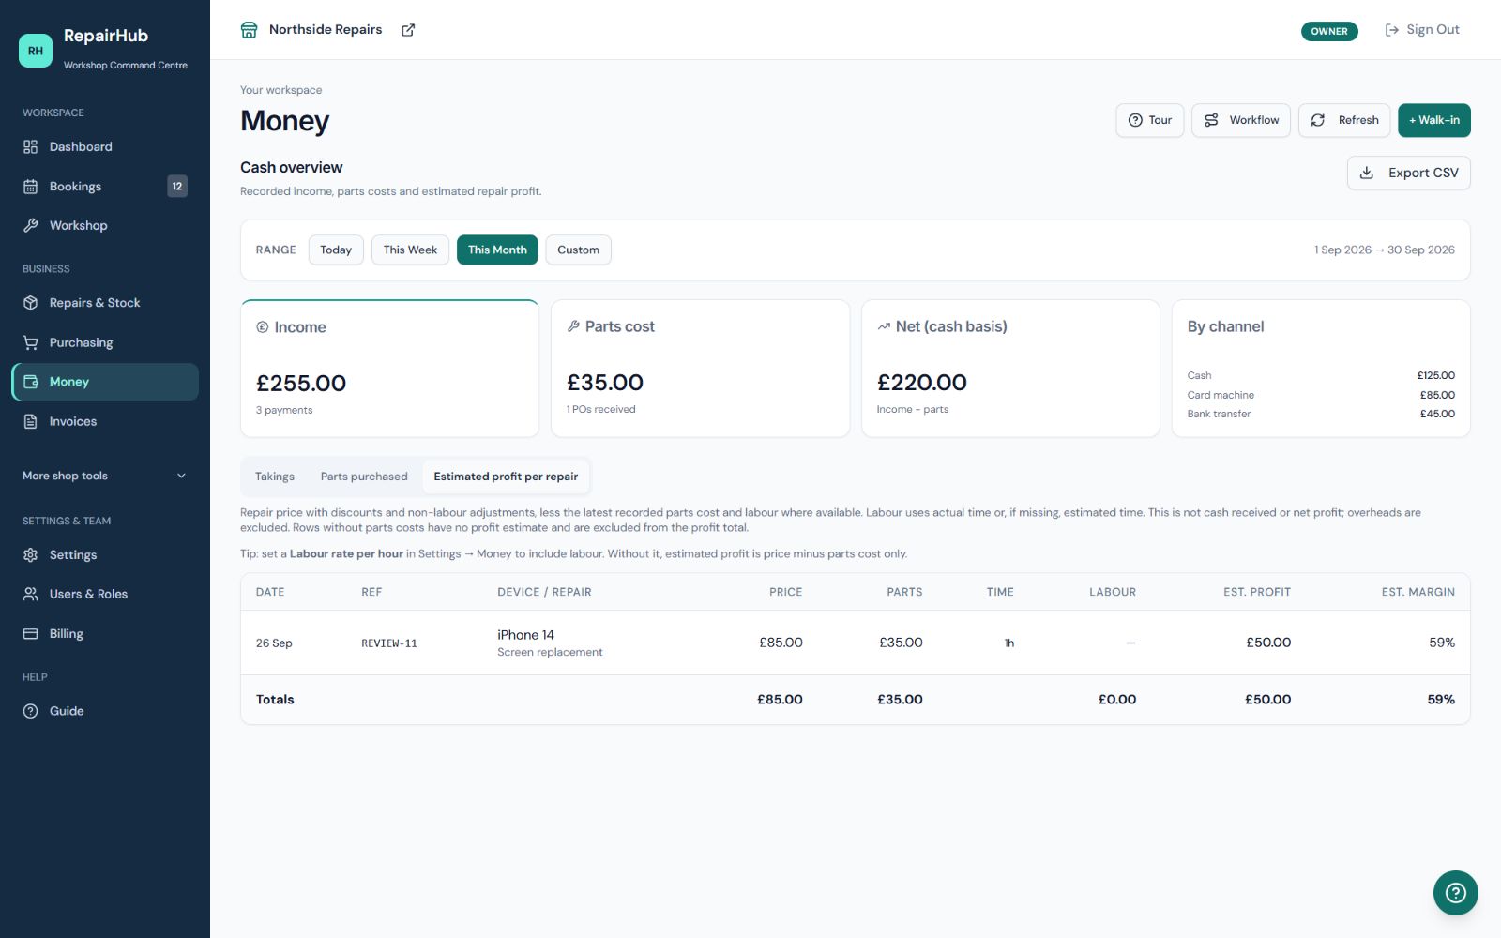Screen dimensions: 1501x938
Task: Switch to Parts purchased tab
Action: (x=364, y=477)
